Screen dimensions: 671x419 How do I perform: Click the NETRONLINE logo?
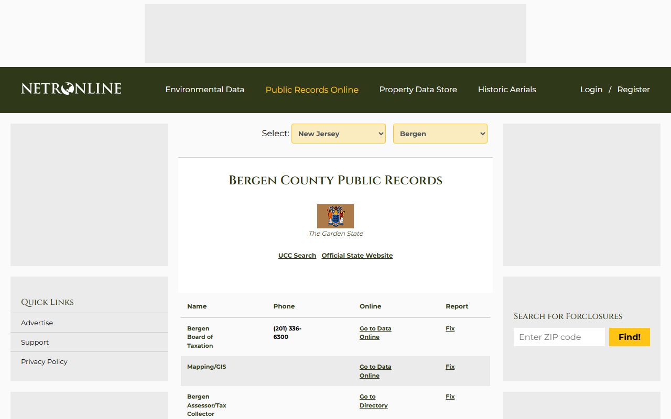tap(71, 89)
